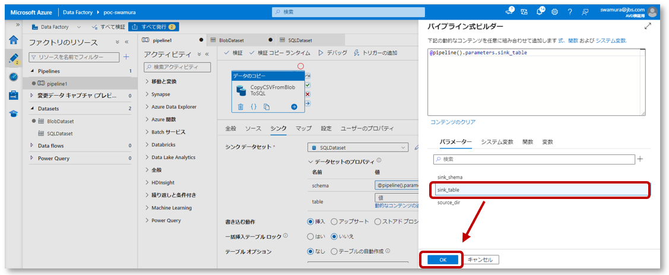Open the Home hub icon
This screenshot has height=275, width=669.
pos(14,40)
